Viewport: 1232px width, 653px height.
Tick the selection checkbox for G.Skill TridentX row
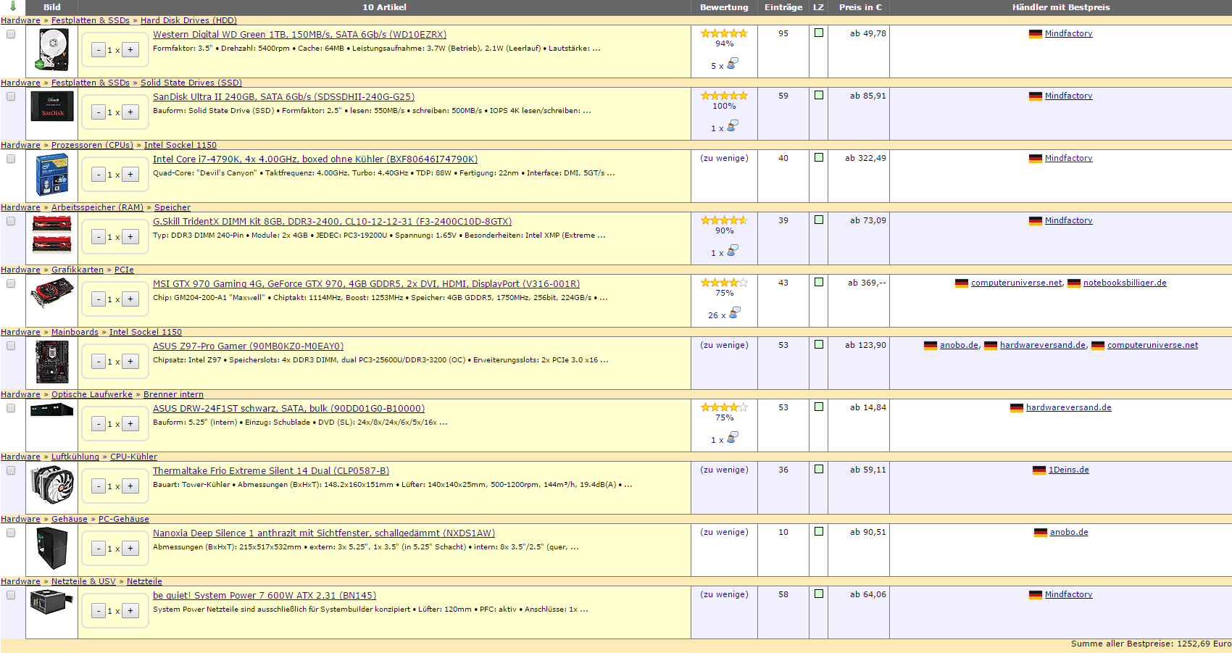tap(11, 221)
